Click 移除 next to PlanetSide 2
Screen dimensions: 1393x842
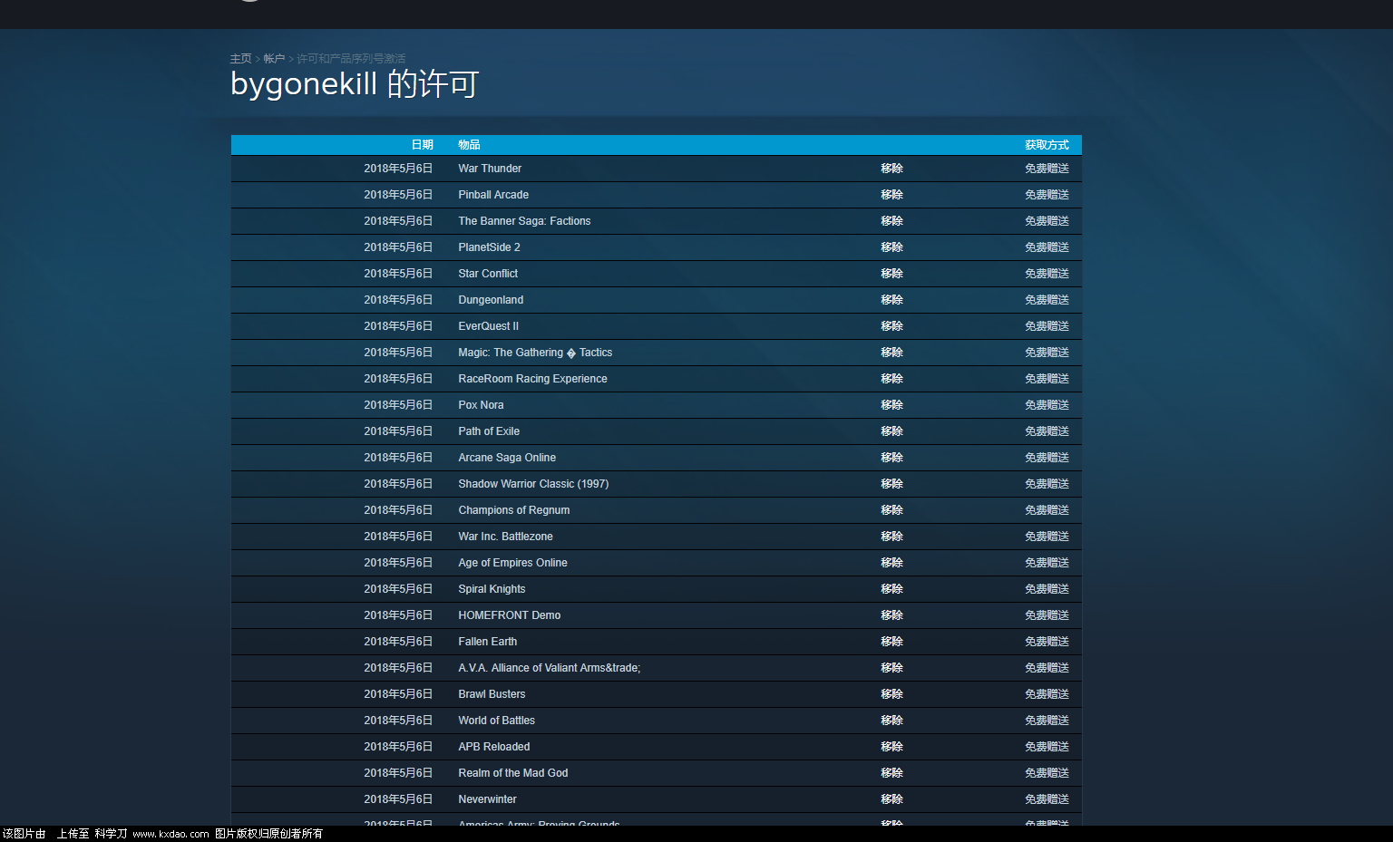tap(891, 247)
